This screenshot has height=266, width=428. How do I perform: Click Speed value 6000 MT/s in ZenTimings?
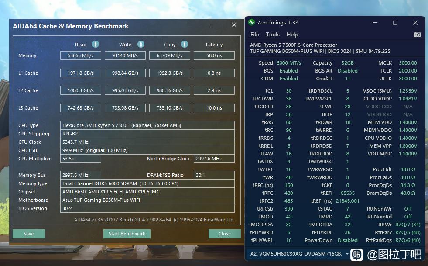(289, 63)
